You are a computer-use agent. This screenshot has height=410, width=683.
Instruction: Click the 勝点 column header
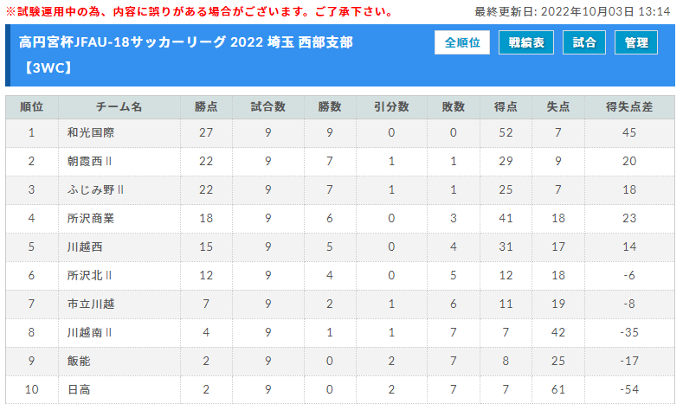coord(206,107)
